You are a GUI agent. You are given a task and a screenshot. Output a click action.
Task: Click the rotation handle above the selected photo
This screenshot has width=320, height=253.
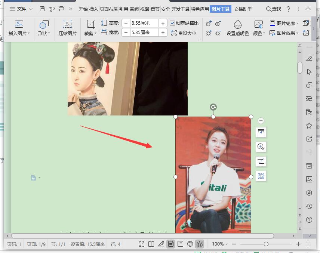click(x=213, y=107)
